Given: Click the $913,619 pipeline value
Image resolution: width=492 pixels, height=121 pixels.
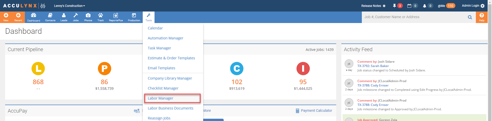Looking at the screenshot, I should click(x=237, y=89).
